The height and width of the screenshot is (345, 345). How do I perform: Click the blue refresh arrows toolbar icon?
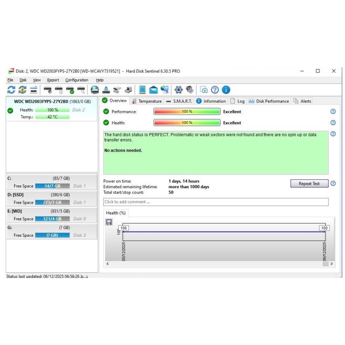[x=11, y=90]
